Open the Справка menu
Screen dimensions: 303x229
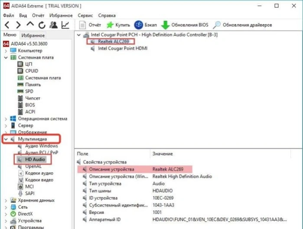107,16
